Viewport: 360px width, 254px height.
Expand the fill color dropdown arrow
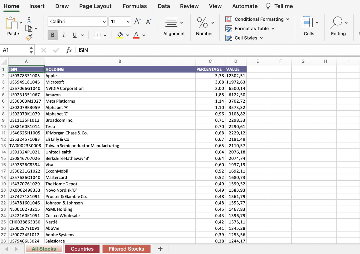pos(128,35)
